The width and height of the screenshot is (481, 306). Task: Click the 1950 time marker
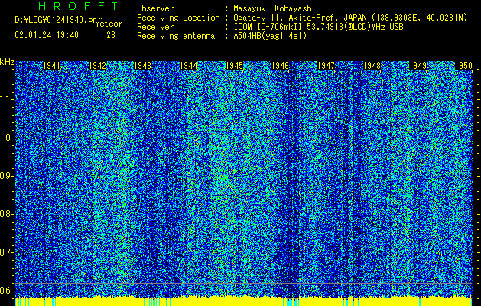463,66
